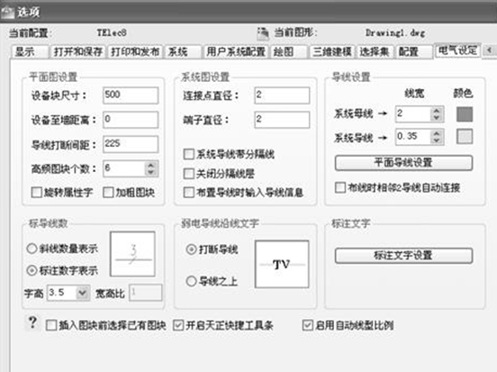Decrease 系统导线 line width with down arrow
The height and width of the screenshot is (372, 497).
pyautogui.click(x=437, y=141)
